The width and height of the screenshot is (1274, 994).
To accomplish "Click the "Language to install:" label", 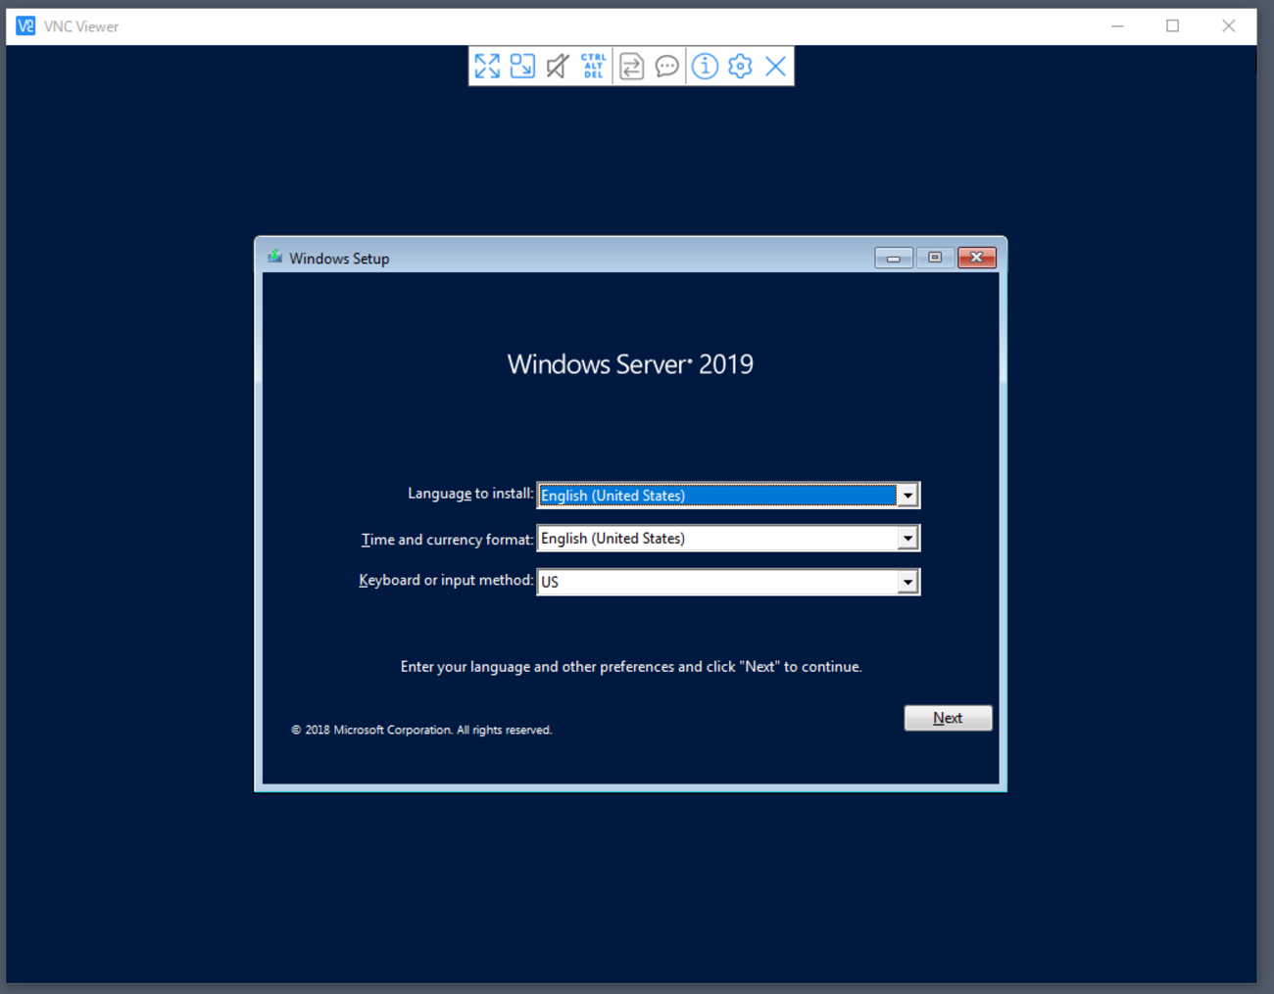I will pos(470,494).
